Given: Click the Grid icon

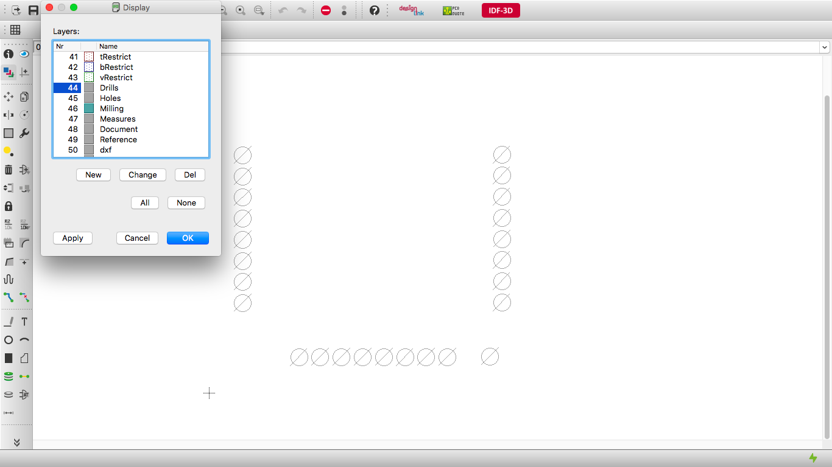Looking at the screenshot, I should click(x=15, y=30).
